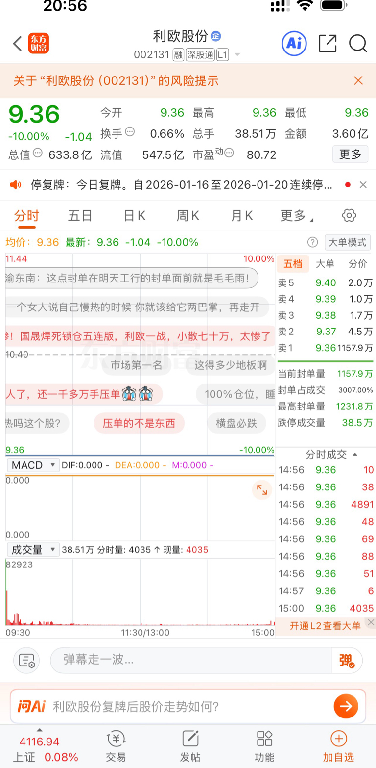The width and height of the screenshot is (376, 768).
Task: Open the 发帖 bottom nav icon
Action: [x=190, y=746]
